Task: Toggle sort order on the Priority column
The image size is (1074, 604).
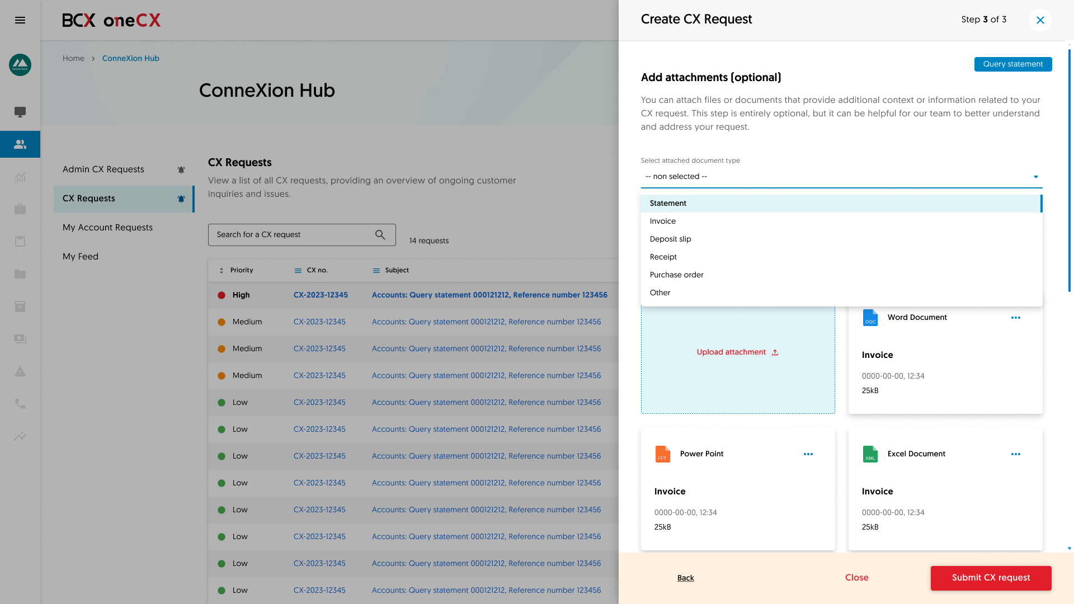Action: [220, 270]
